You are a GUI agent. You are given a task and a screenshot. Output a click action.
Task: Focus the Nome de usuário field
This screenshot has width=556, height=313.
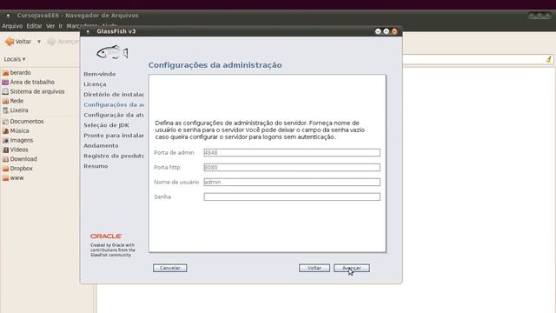[292, 182]
